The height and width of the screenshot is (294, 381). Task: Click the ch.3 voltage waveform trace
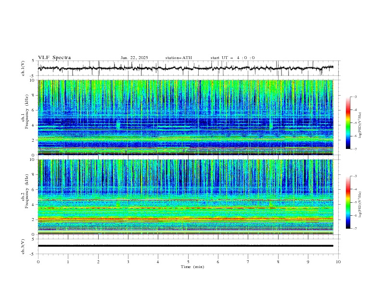point(186,246)
